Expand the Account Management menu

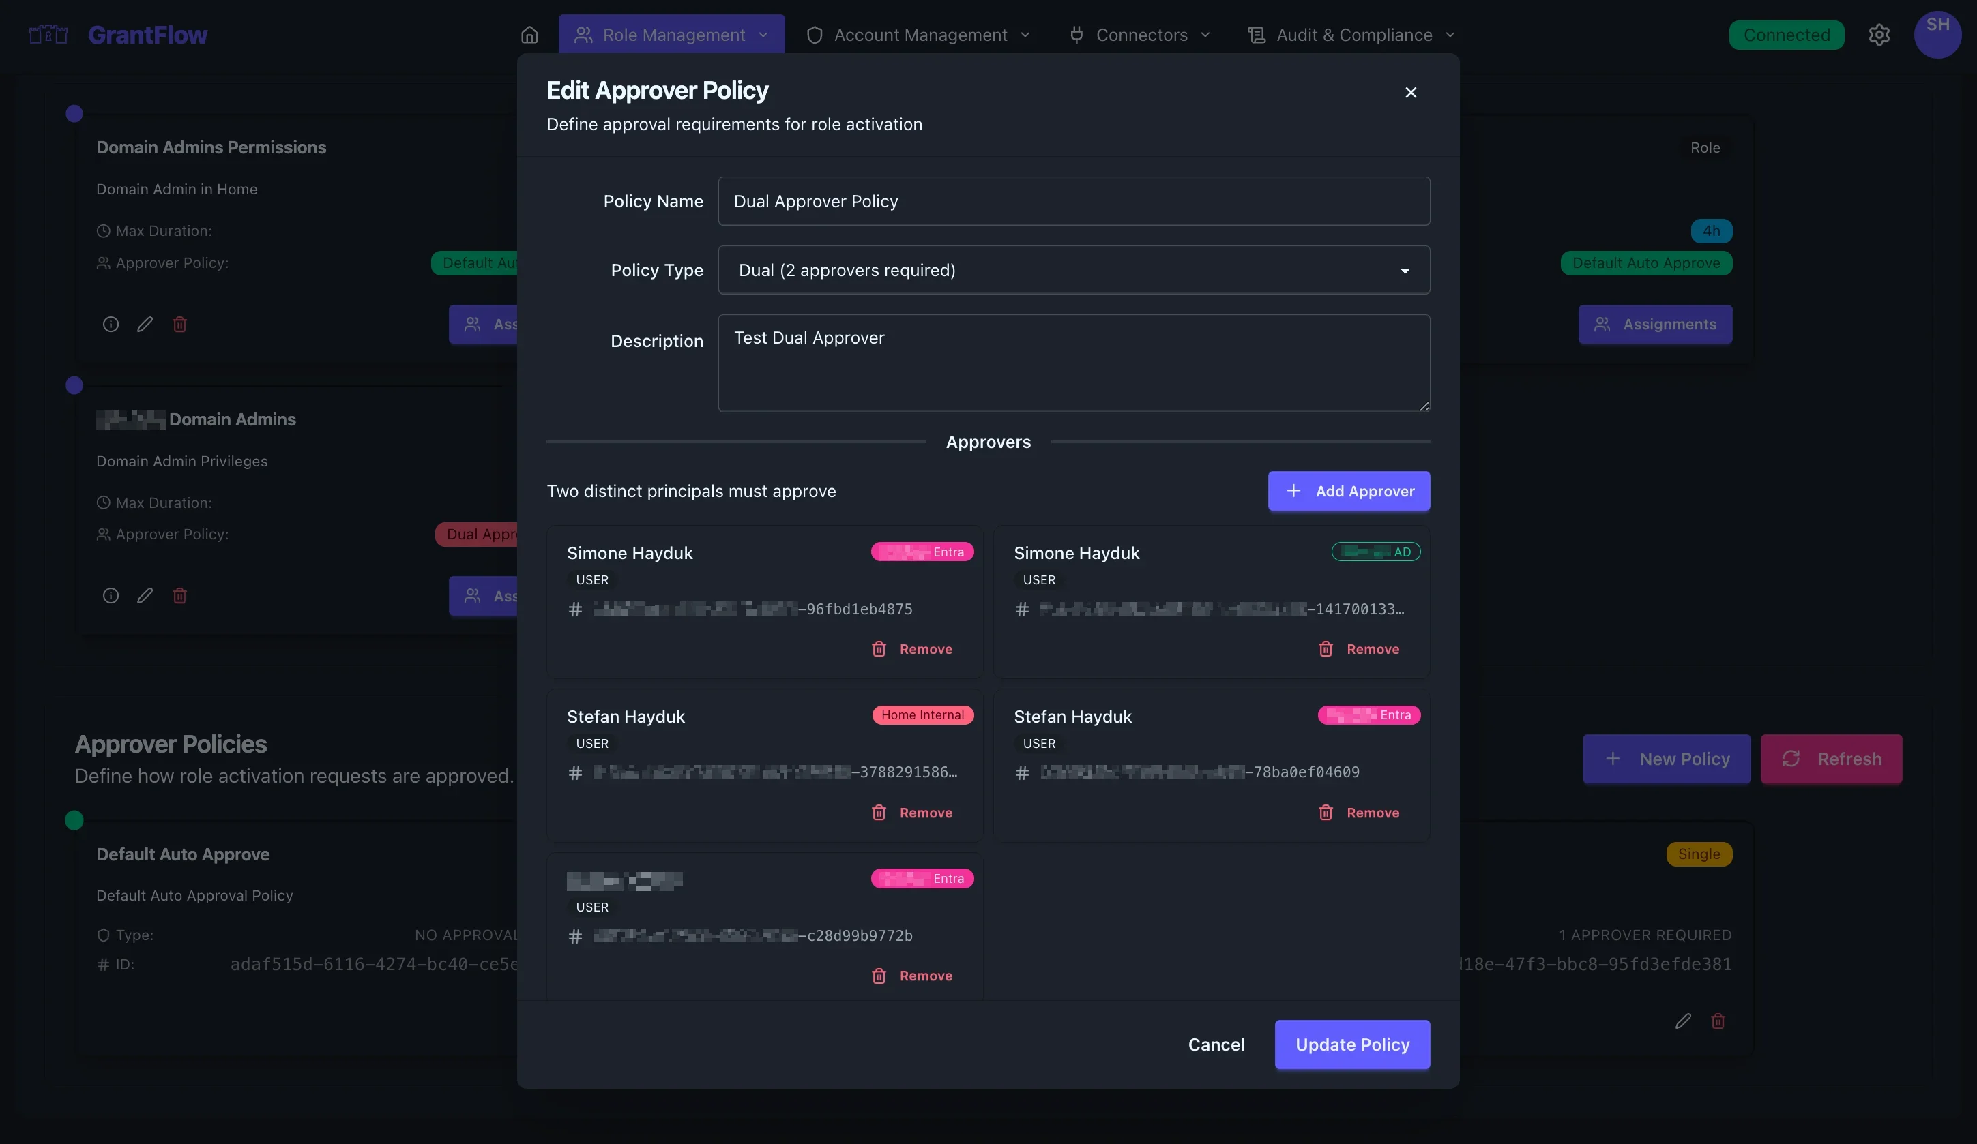point(919,35)
